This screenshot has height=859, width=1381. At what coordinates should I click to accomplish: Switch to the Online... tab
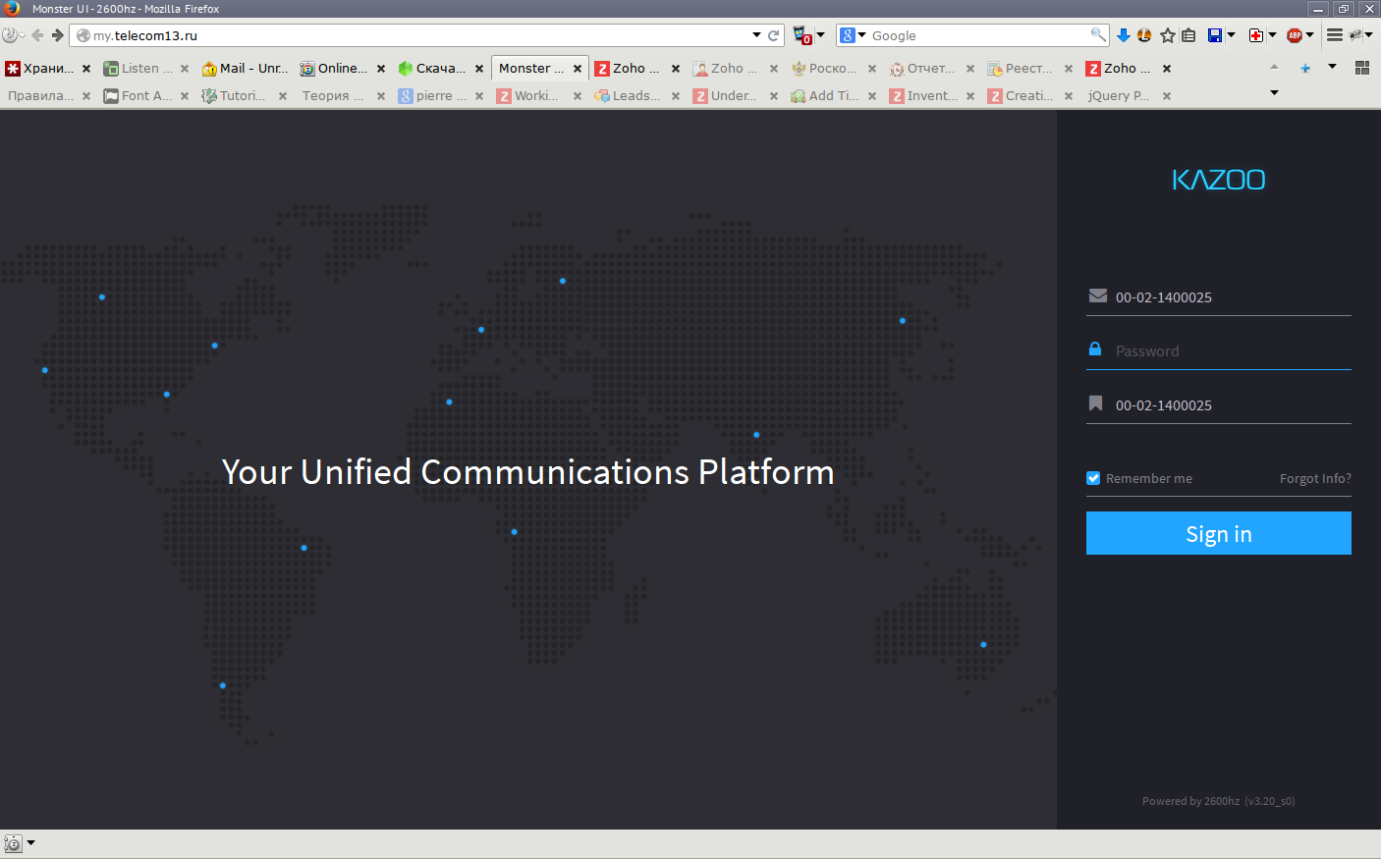click(x=343, y=69)
